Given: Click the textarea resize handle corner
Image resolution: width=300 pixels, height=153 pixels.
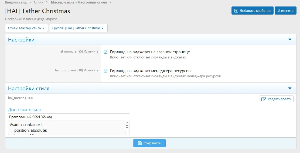Looking at the screenshot, I should 128,133.
